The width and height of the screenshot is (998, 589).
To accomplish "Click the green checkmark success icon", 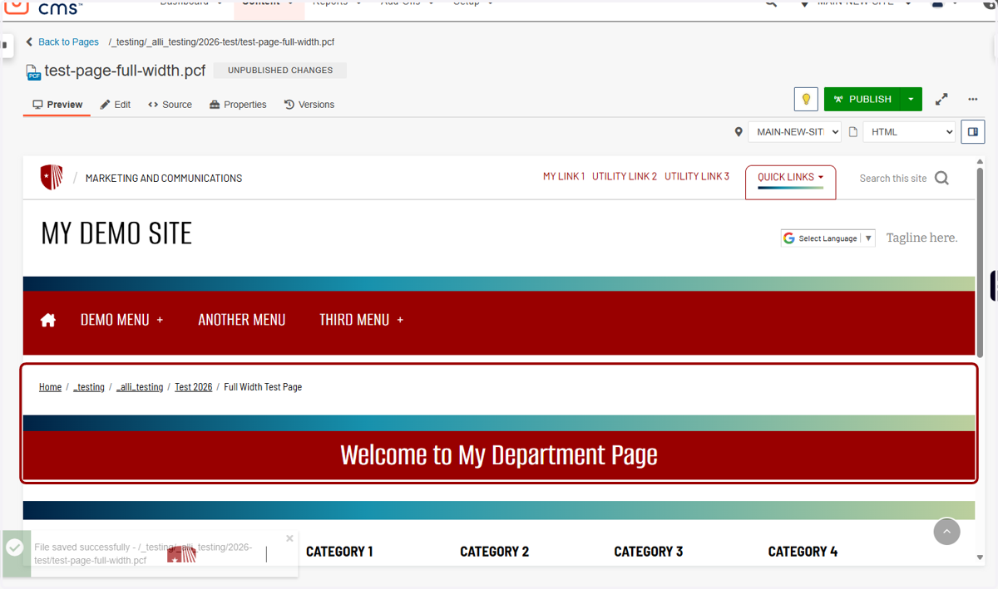I will 15,547.
